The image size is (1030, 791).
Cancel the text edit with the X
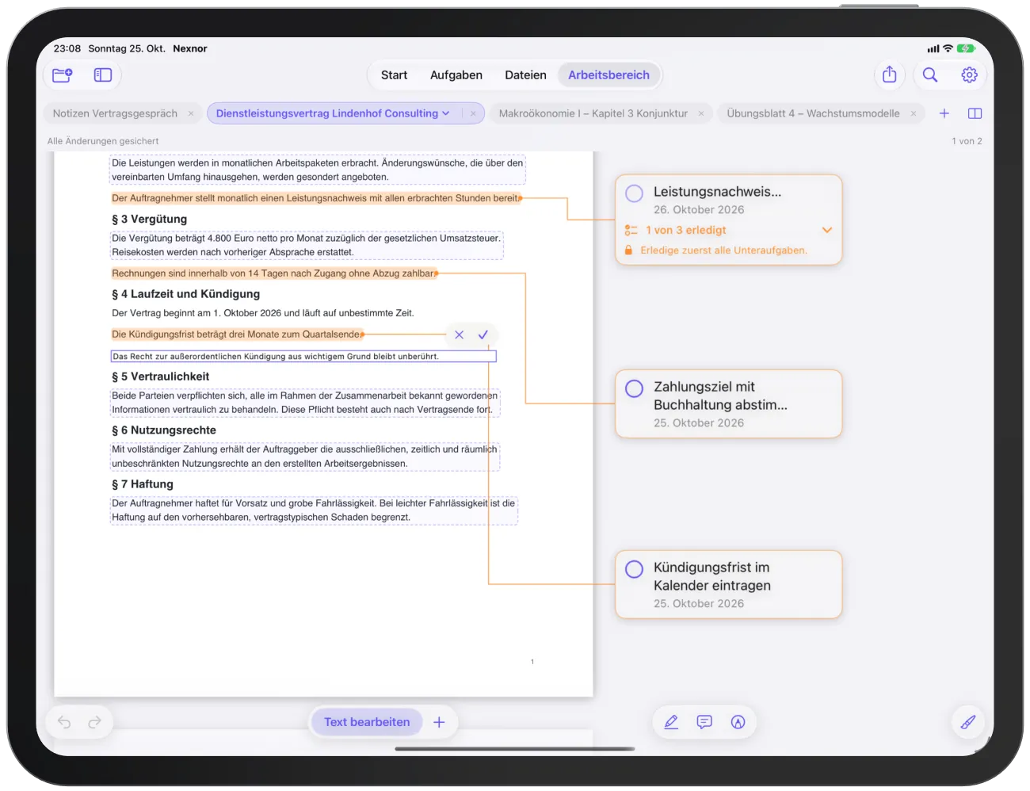(x=459, y=334)
